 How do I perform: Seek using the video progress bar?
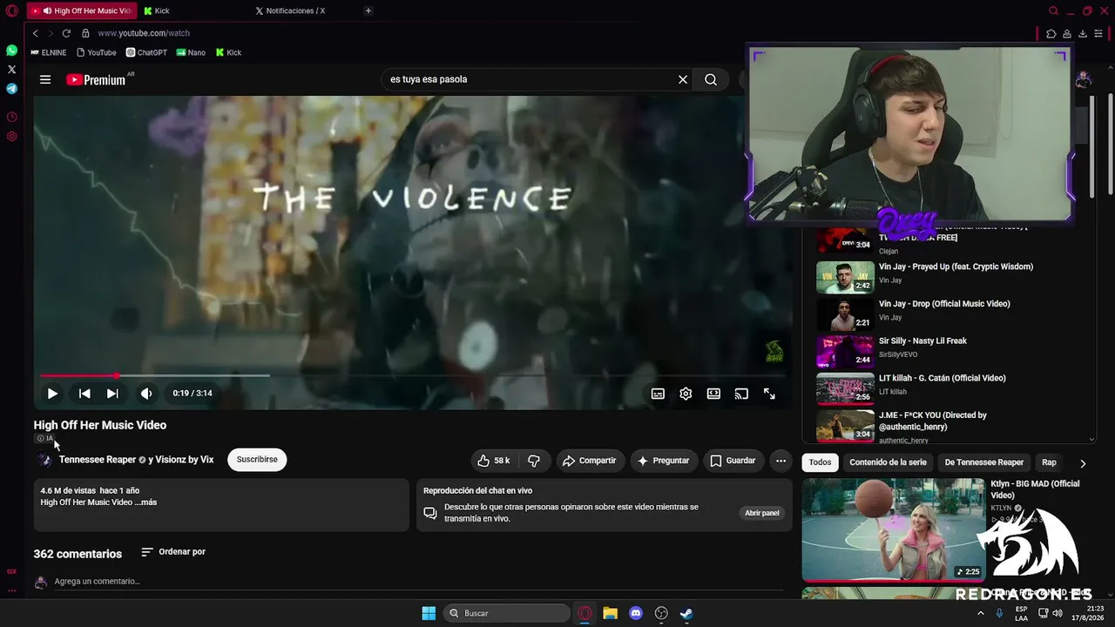[413, 375]
